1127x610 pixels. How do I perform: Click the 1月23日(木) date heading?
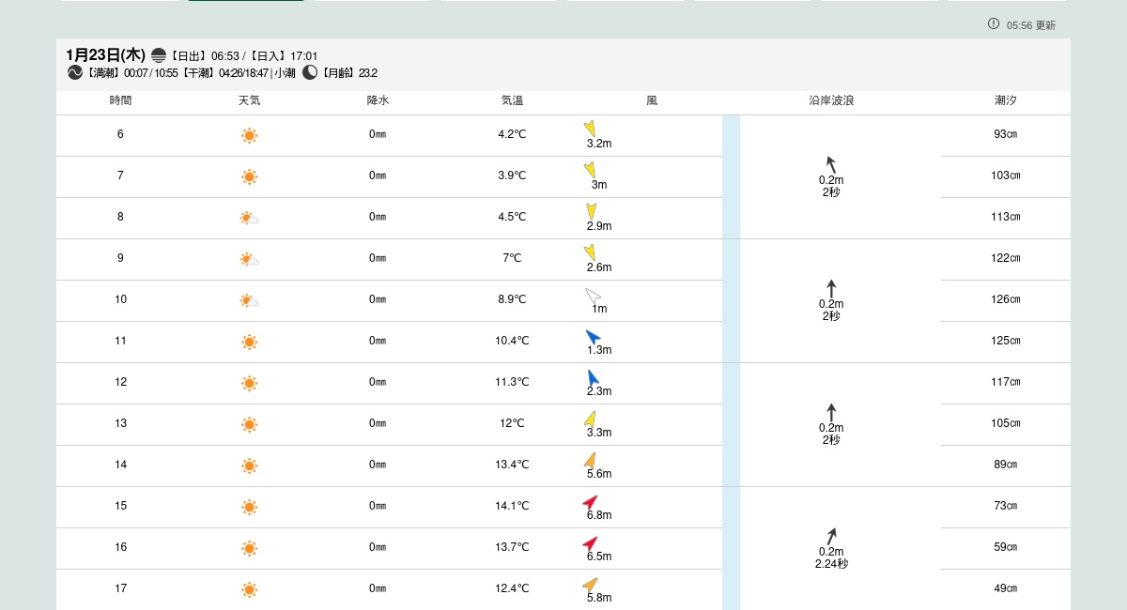pyautogui.click(x=105, y=55)
